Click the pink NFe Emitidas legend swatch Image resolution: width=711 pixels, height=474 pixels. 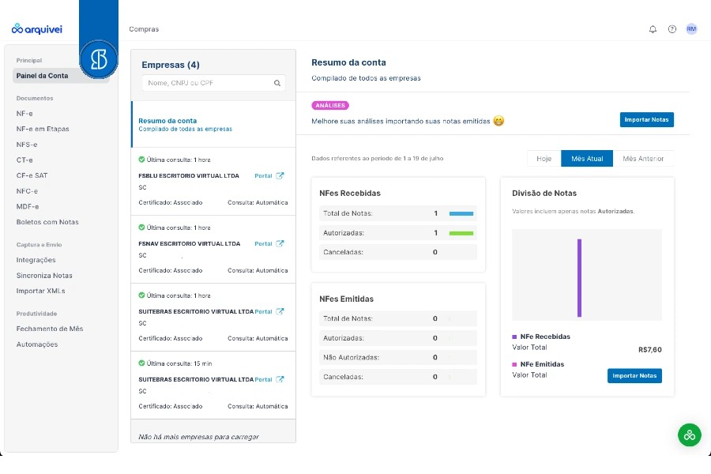click(514, 364)
